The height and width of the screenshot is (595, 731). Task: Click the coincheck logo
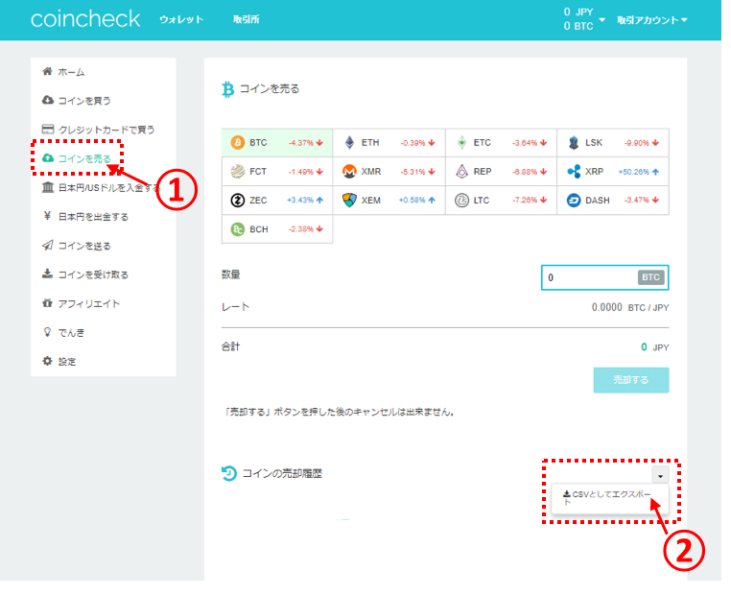pyautogui.click(x=85, y=19)
